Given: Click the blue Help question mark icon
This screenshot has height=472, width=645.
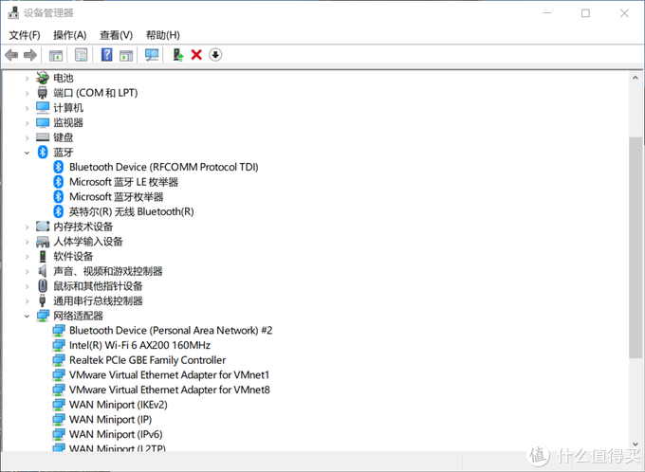Looking at the screenshot, I should (107, 55).
